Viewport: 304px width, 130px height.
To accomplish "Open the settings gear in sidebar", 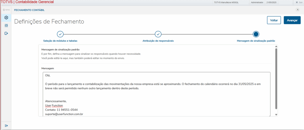I will [6, 18].
